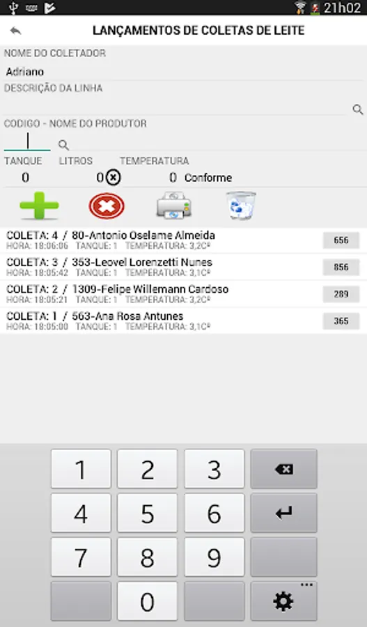
Task: Open Coleta 3 Leovel Lorenzetti Nunes entry
Action: (184, 267)
